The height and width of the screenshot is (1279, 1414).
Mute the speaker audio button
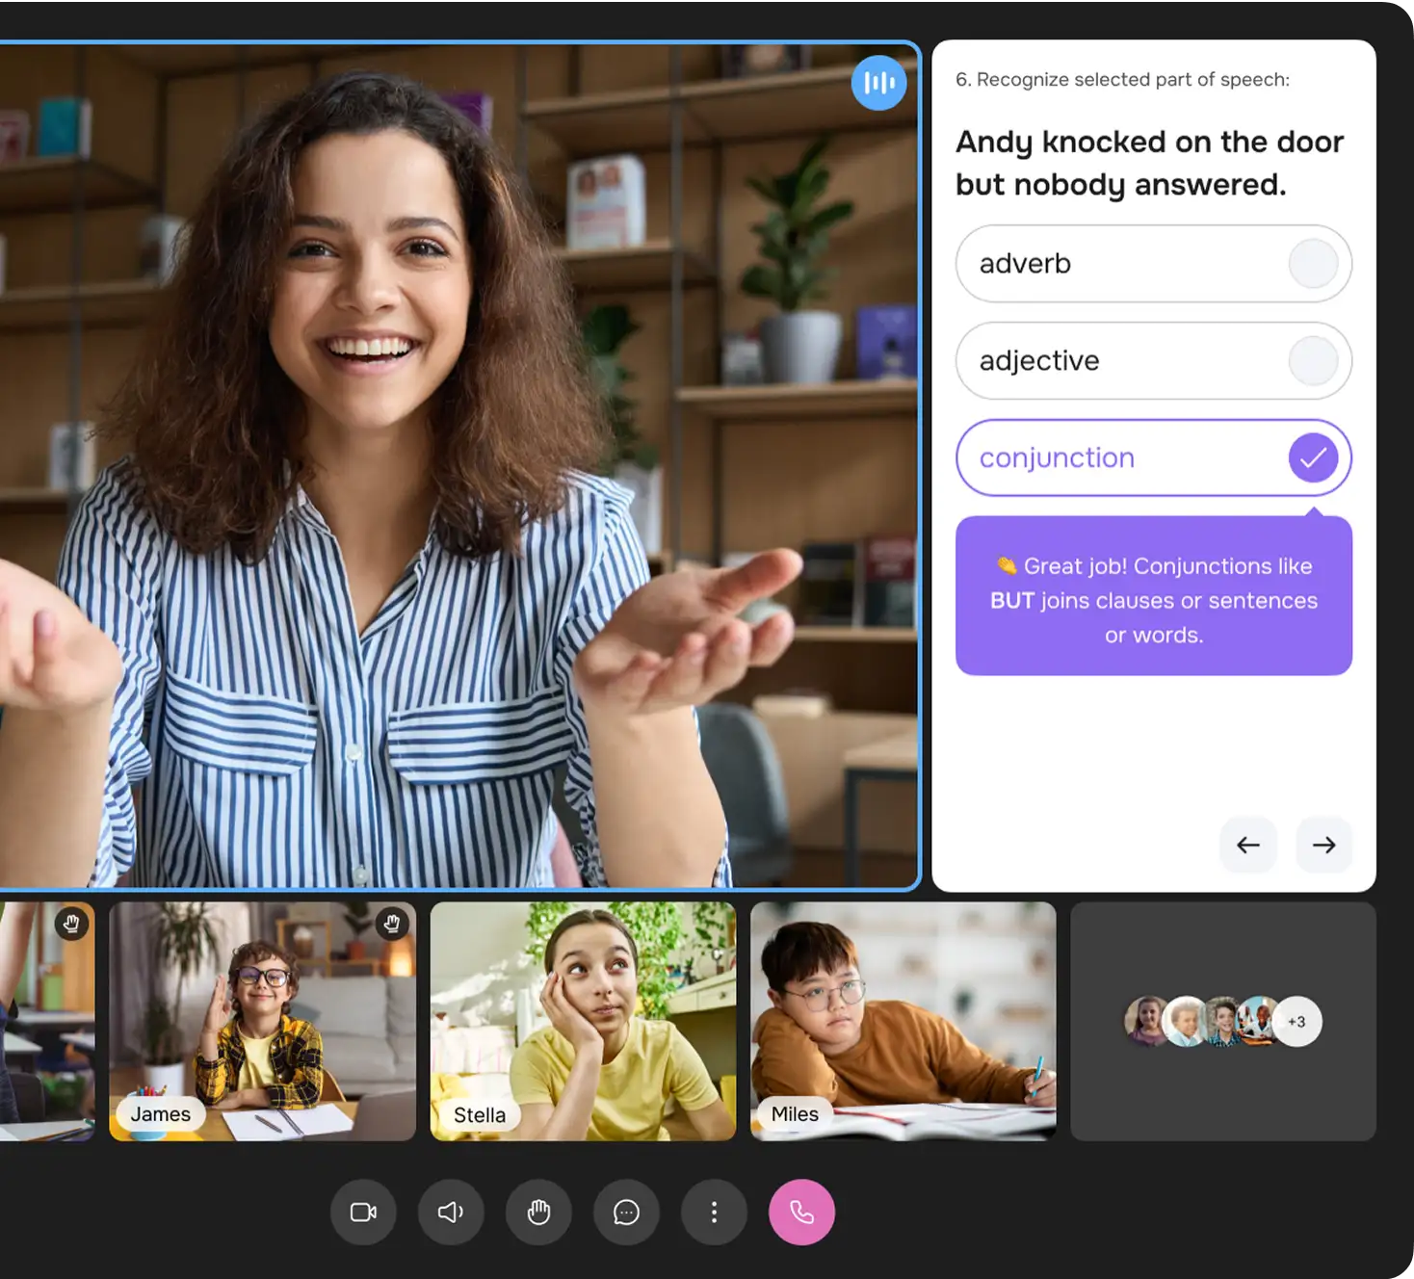pos(451,1212)
